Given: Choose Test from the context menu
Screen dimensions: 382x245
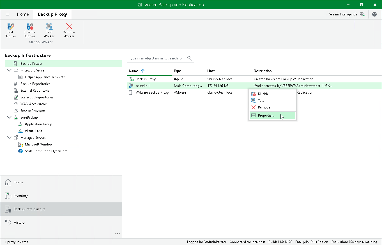Looking at the screenshot, I should [273, 101].
